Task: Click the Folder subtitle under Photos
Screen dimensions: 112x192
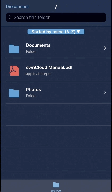Action: [x=31, y=96]
